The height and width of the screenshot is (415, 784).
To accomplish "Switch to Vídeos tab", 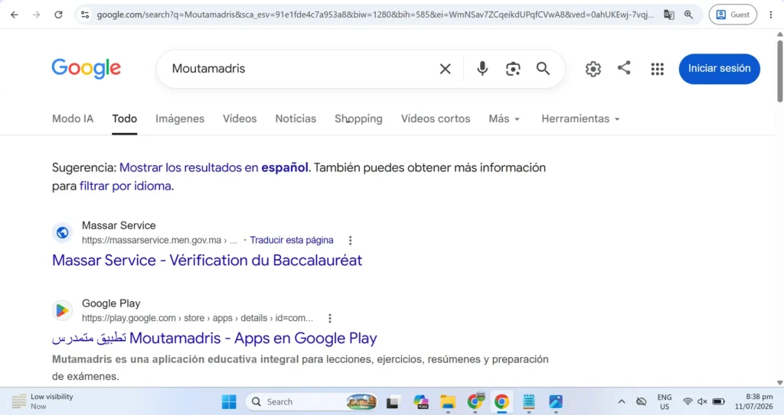I will click(x=240, y=119).
